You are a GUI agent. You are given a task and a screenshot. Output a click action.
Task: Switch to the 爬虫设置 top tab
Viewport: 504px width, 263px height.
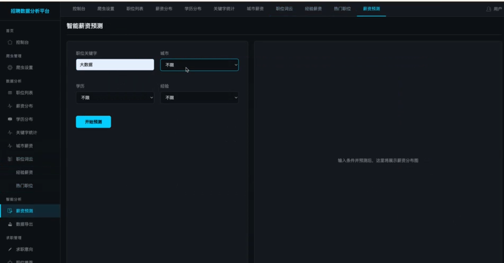tap(106, 9)
